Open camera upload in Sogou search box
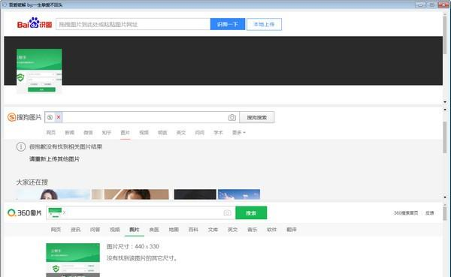Image resolution: width=451 pixels, height=277 pixels. (232, 118)
